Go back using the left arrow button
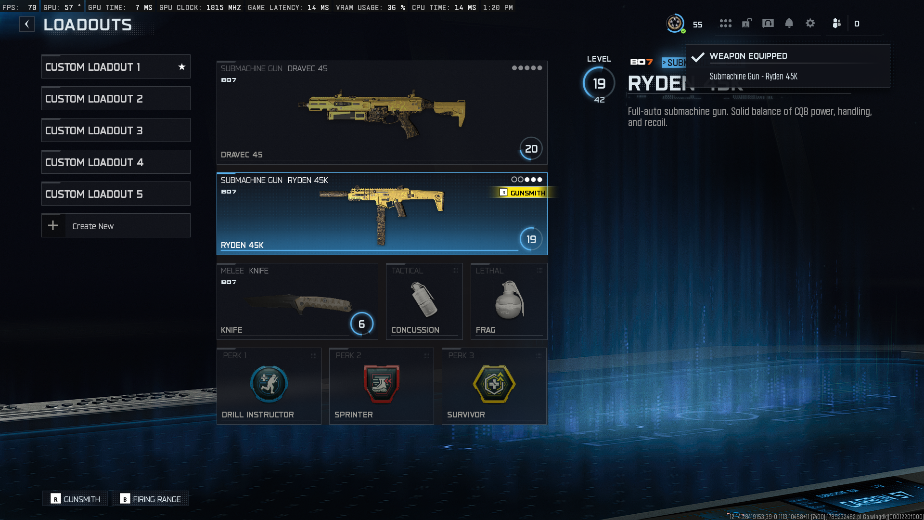 click(27, 24)
